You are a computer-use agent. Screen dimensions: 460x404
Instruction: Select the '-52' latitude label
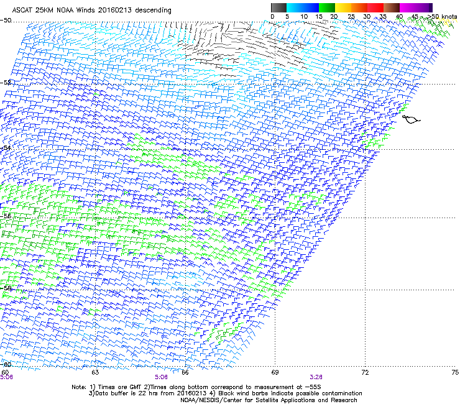pos(6,83)
